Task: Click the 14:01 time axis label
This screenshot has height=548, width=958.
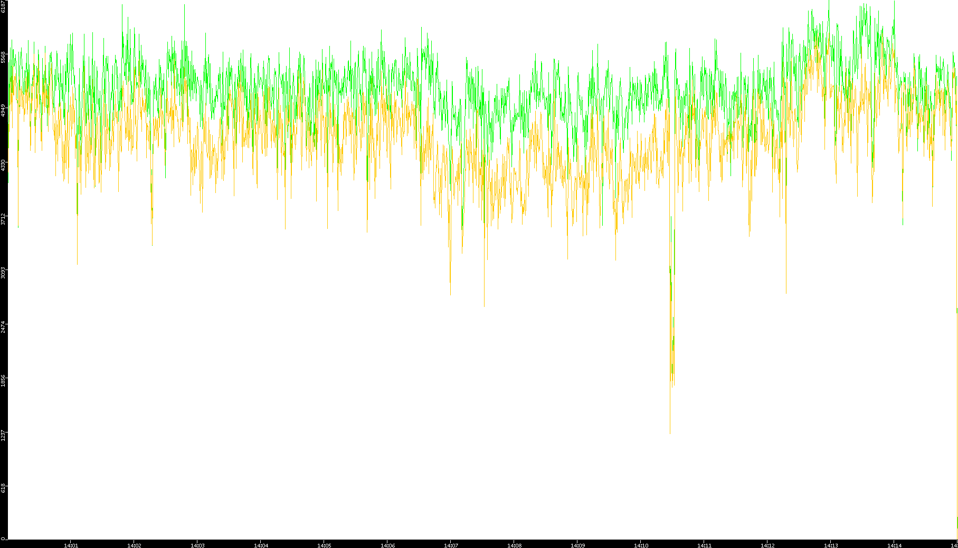Action: pos(71,545)
